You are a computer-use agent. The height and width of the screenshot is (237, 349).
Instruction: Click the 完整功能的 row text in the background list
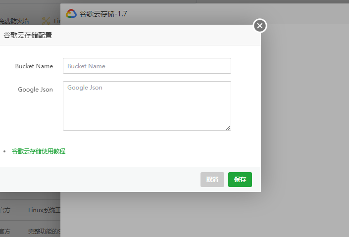44,231
